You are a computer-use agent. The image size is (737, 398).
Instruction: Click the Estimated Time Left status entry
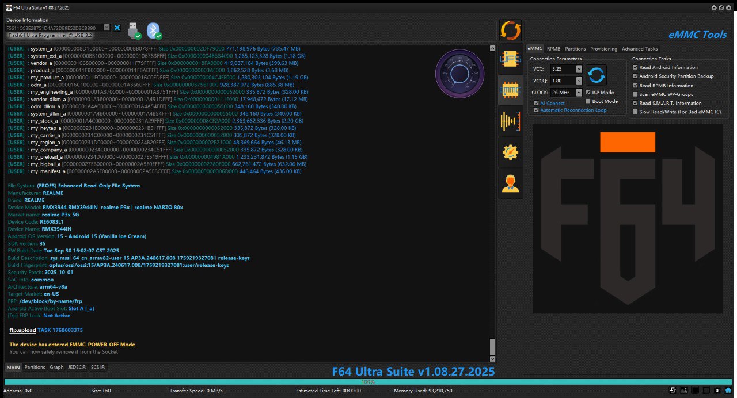pos(328,391)
